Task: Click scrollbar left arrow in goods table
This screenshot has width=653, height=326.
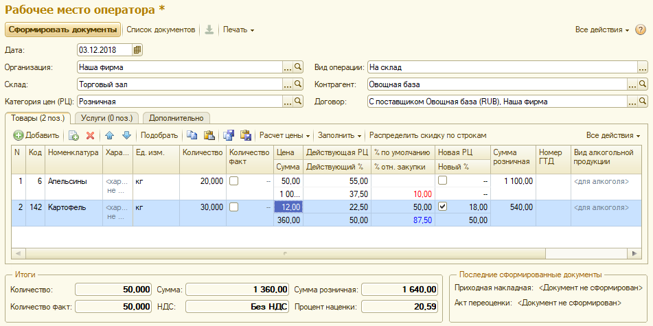Action: [x=19, y=253]
